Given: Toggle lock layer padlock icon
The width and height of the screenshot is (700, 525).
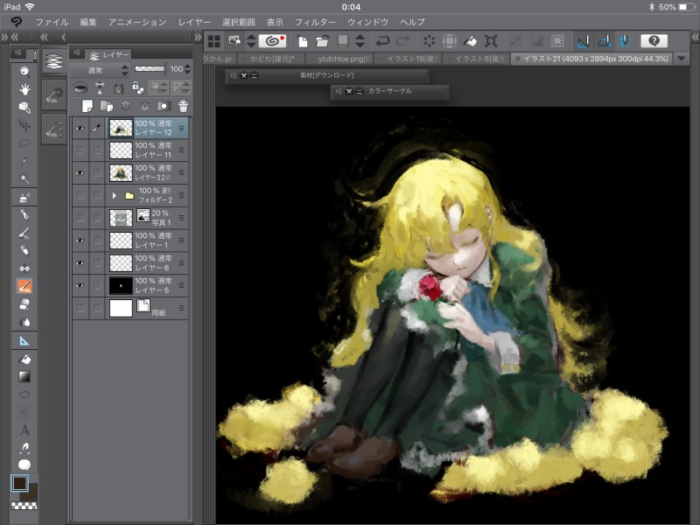Looking at the screenshot, I should 118,87.
